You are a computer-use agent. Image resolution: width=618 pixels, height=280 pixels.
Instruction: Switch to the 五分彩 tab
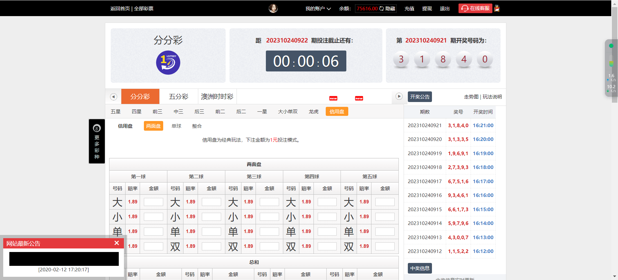(179, 97)
